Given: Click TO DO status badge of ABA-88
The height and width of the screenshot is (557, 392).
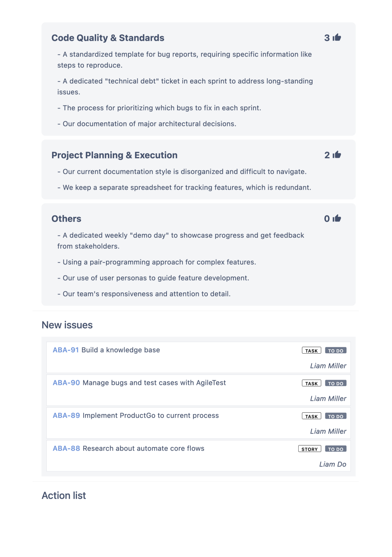Looking at the screenshot, I should 335,449.
